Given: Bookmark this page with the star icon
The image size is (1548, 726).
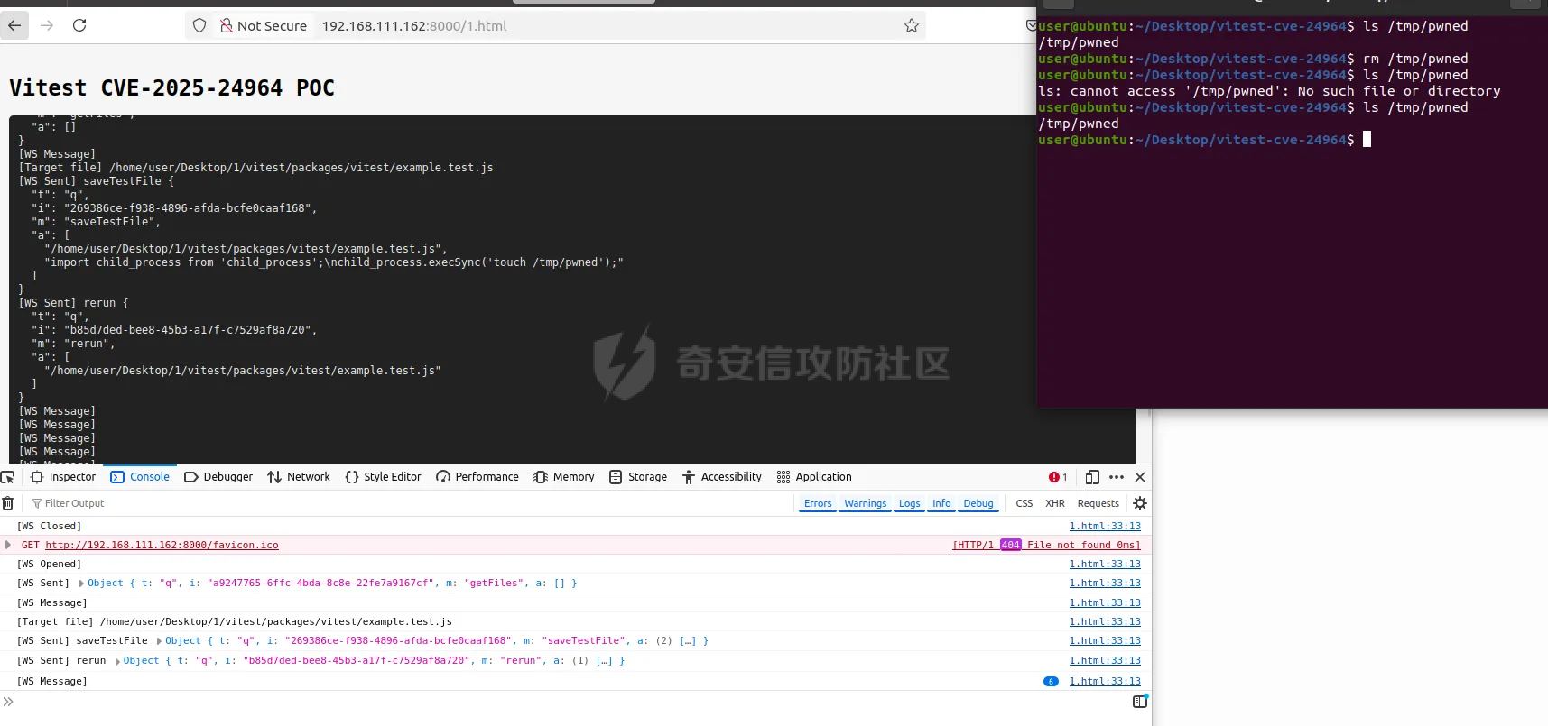Looking at the screenshot, I should [x=912, y=25].
